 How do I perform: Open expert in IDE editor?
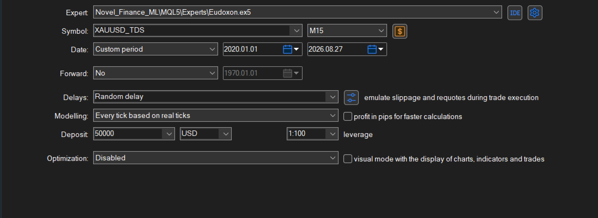515,13
